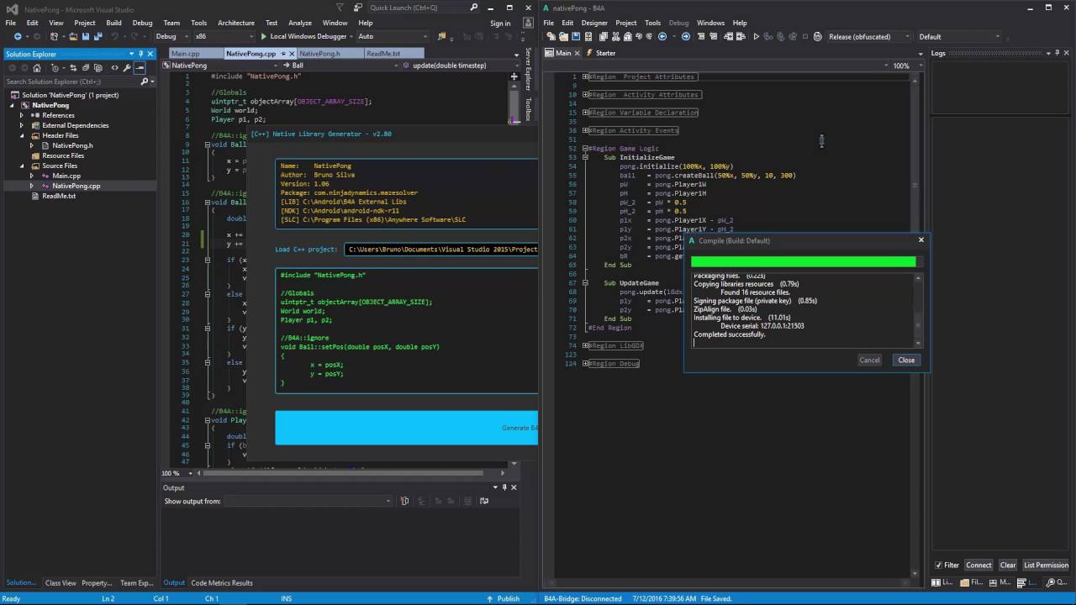Click Open project icon in B4A toolbar

click(x=563, y=36)
